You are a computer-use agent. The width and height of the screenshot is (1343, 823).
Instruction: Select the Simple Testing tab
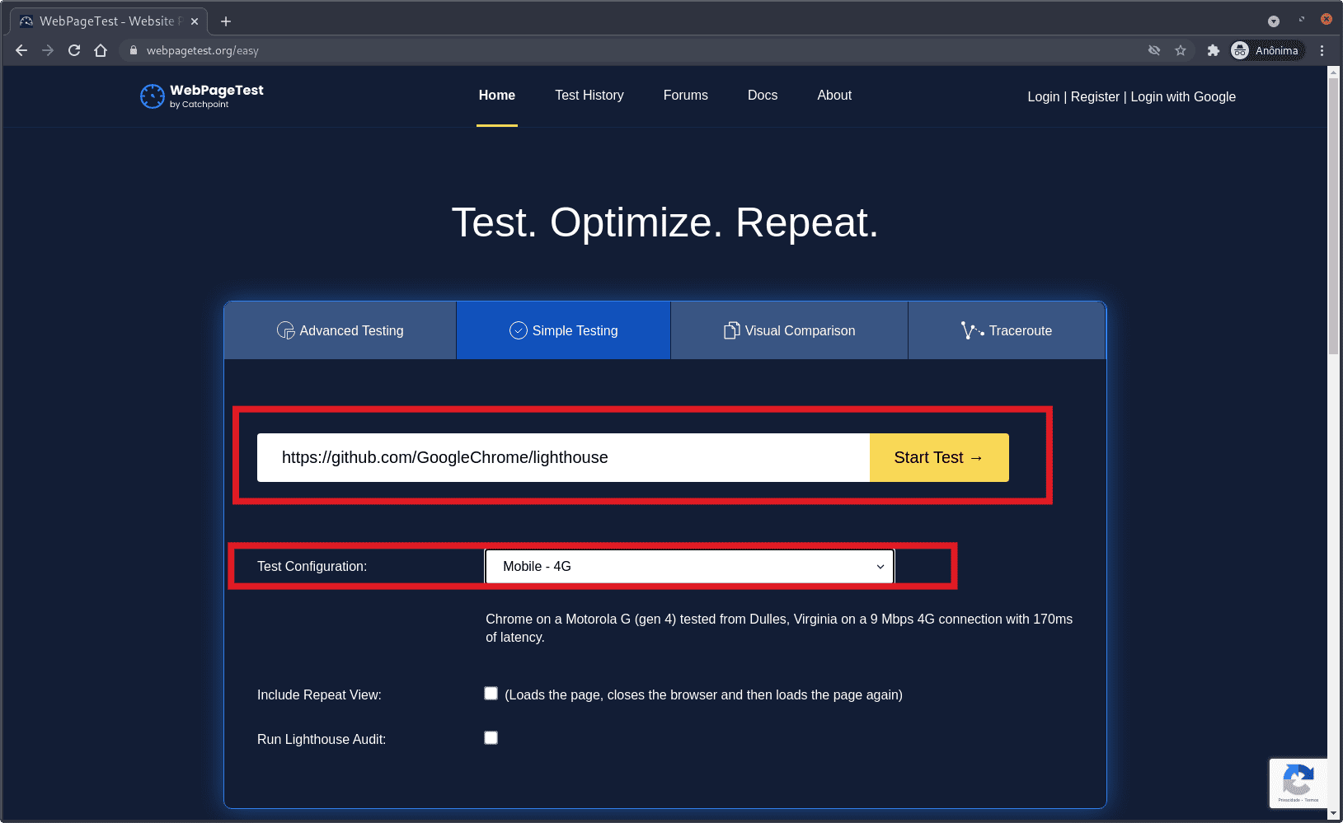[564, 330]
